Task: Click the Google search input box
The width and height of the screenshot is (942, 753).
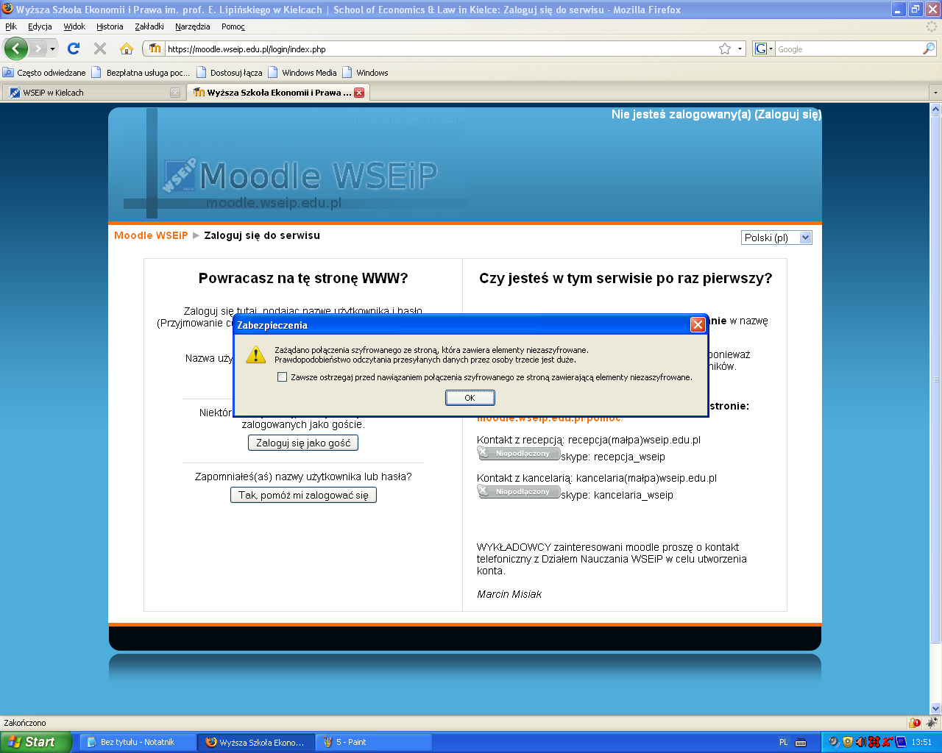Action: (x=848, y=49)
